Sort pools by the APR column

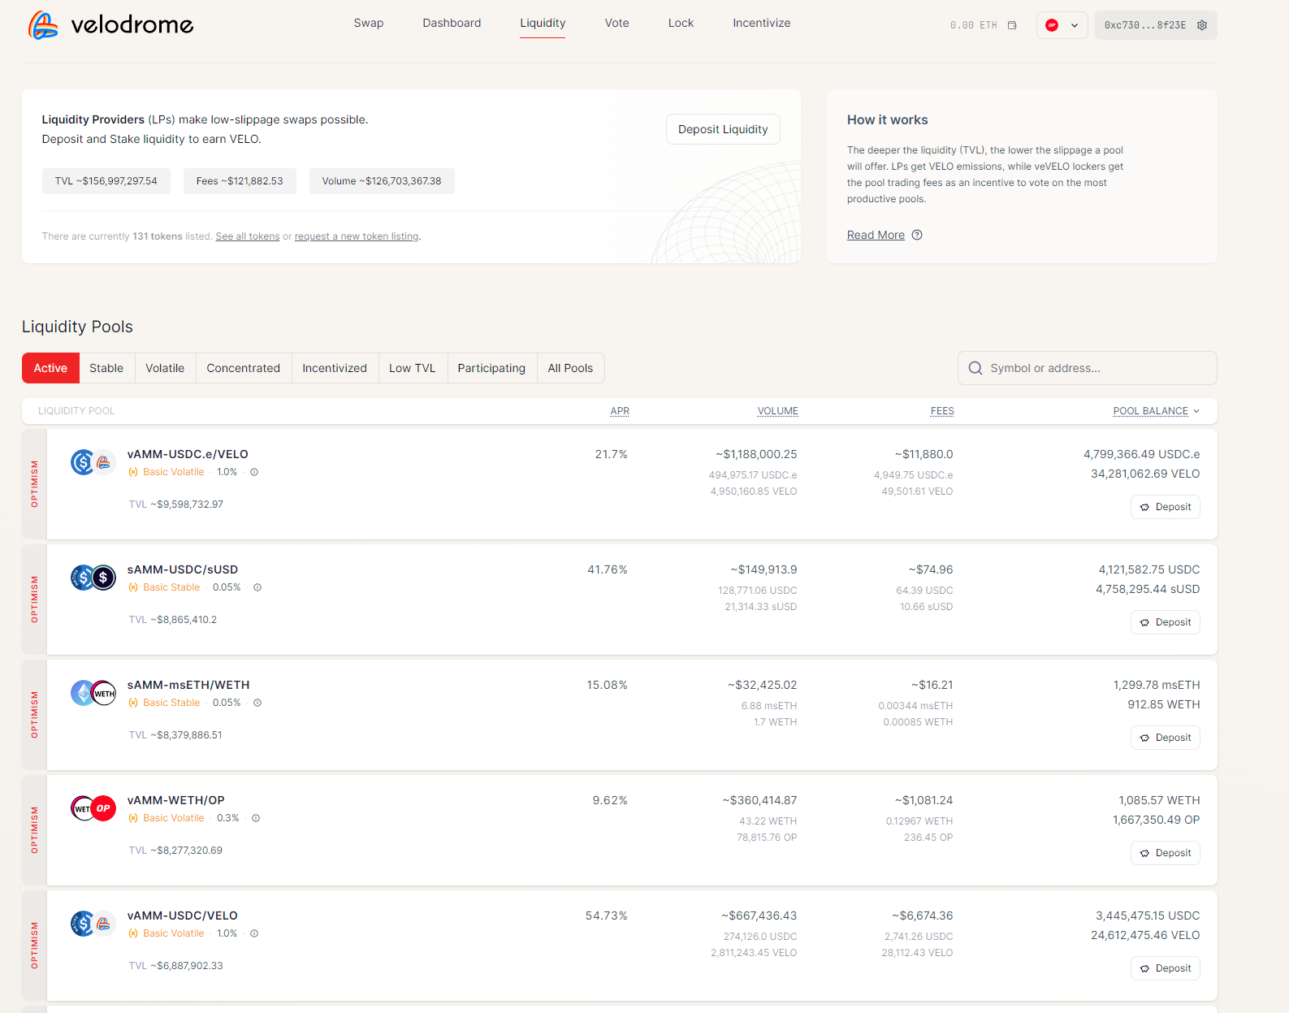point(620,411)
